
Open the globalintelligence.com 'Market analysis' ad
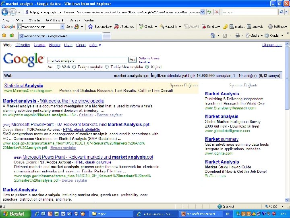pyautogui.click(x=222, y=116)
